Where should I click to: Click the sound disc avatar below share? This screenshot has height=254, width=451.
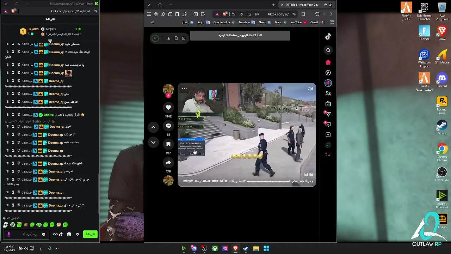[168, 180]
